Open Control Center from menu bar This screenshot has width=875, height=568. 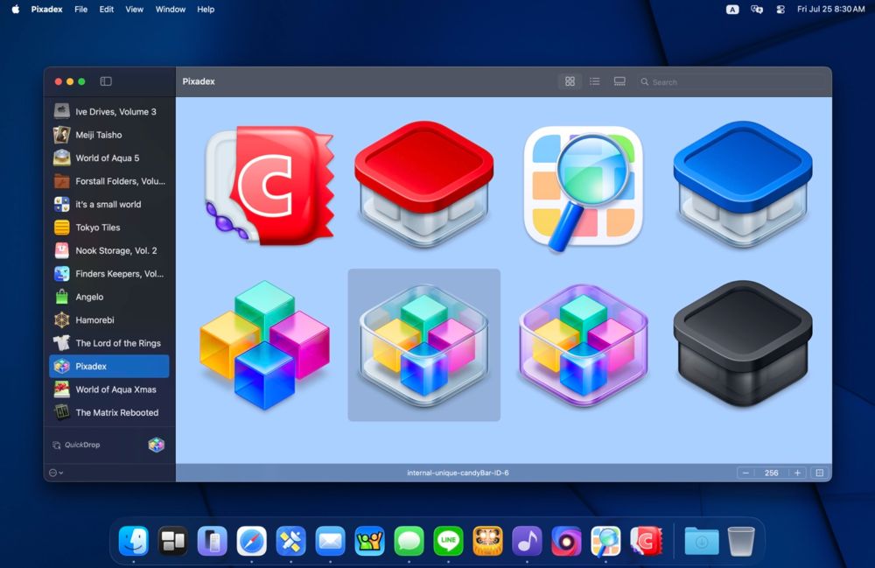point(780,9)
